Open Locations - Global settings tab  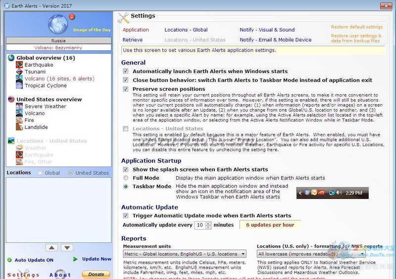pos(186,30)
